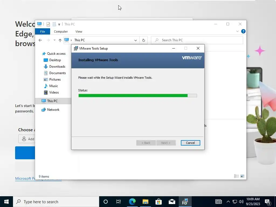The image size is (276, 207).
Task: Open Cortana from the taskbar
Action: (105, 202)
